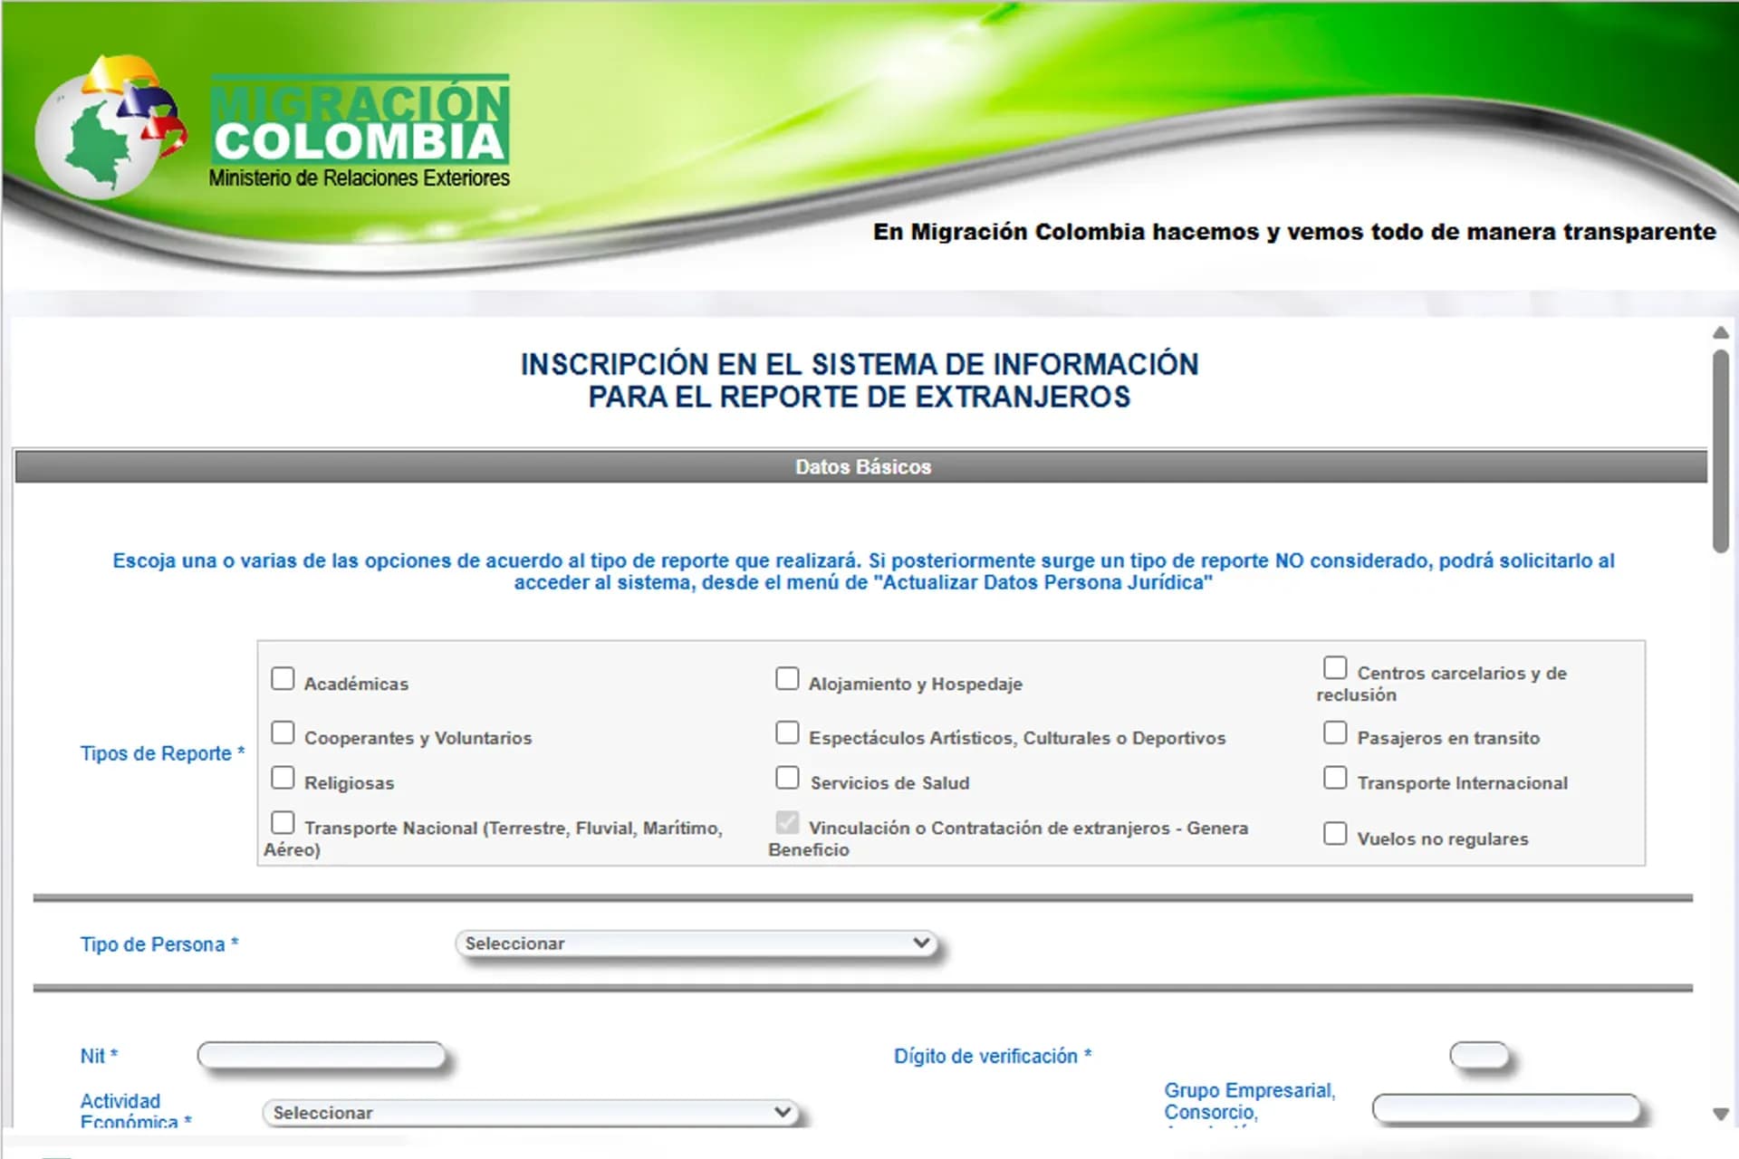Click the Nit input field
Viewport: 1739px width, 1159px height.
(322, 1055)
